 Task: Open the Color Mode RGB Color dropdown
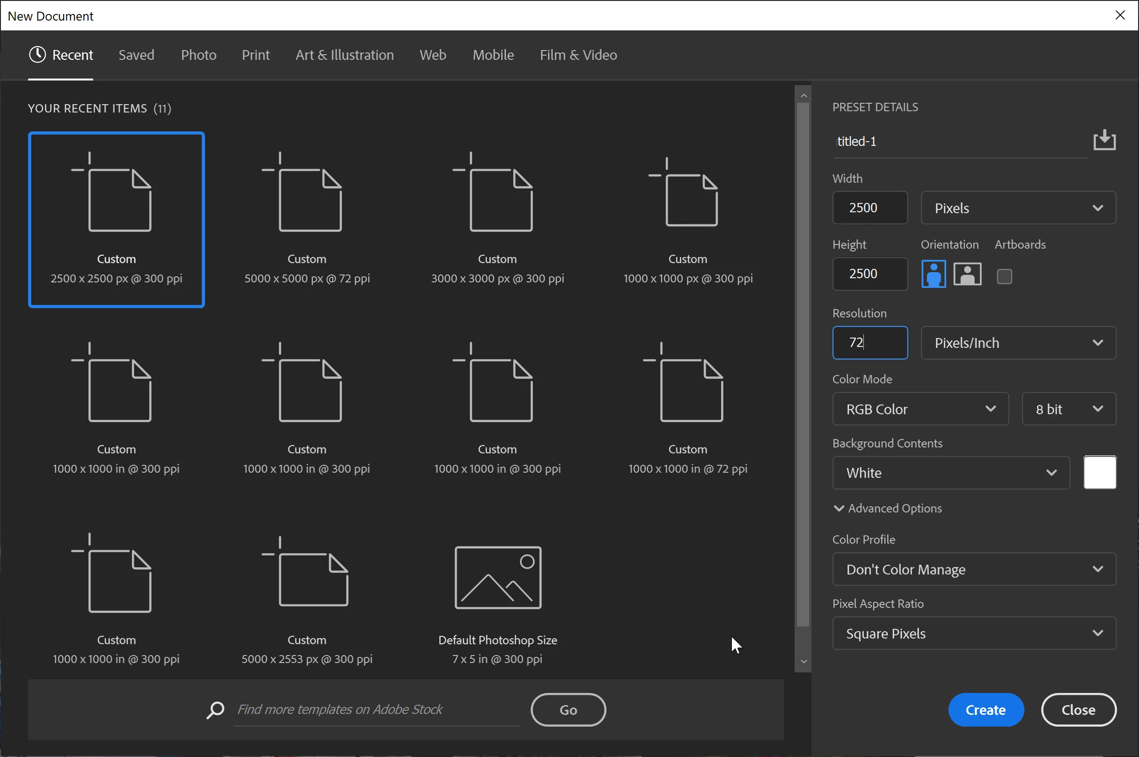[920, 409]
